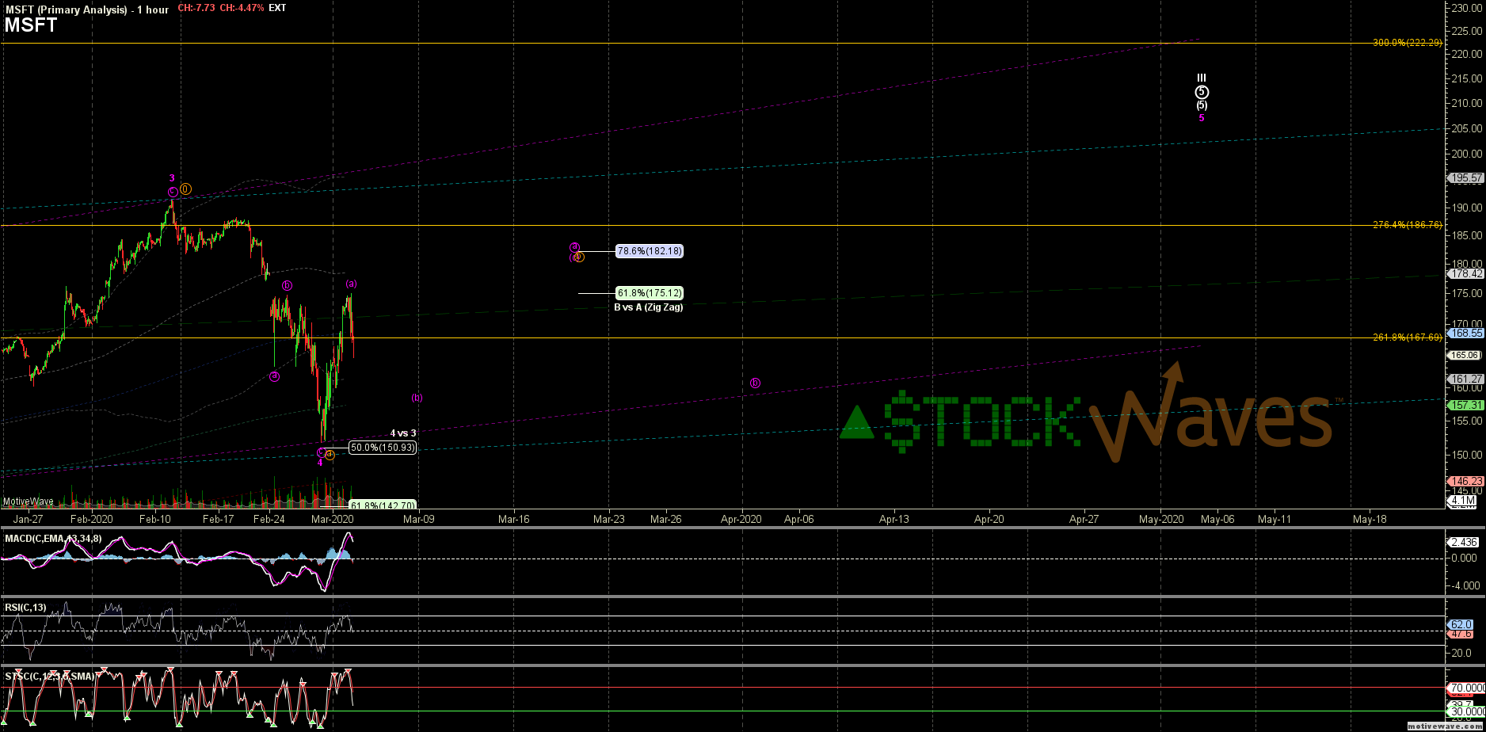This screenshot has width=1486, height=732.
Task: Click the Feb-24 date on time axis
Action: coord(269,520)
